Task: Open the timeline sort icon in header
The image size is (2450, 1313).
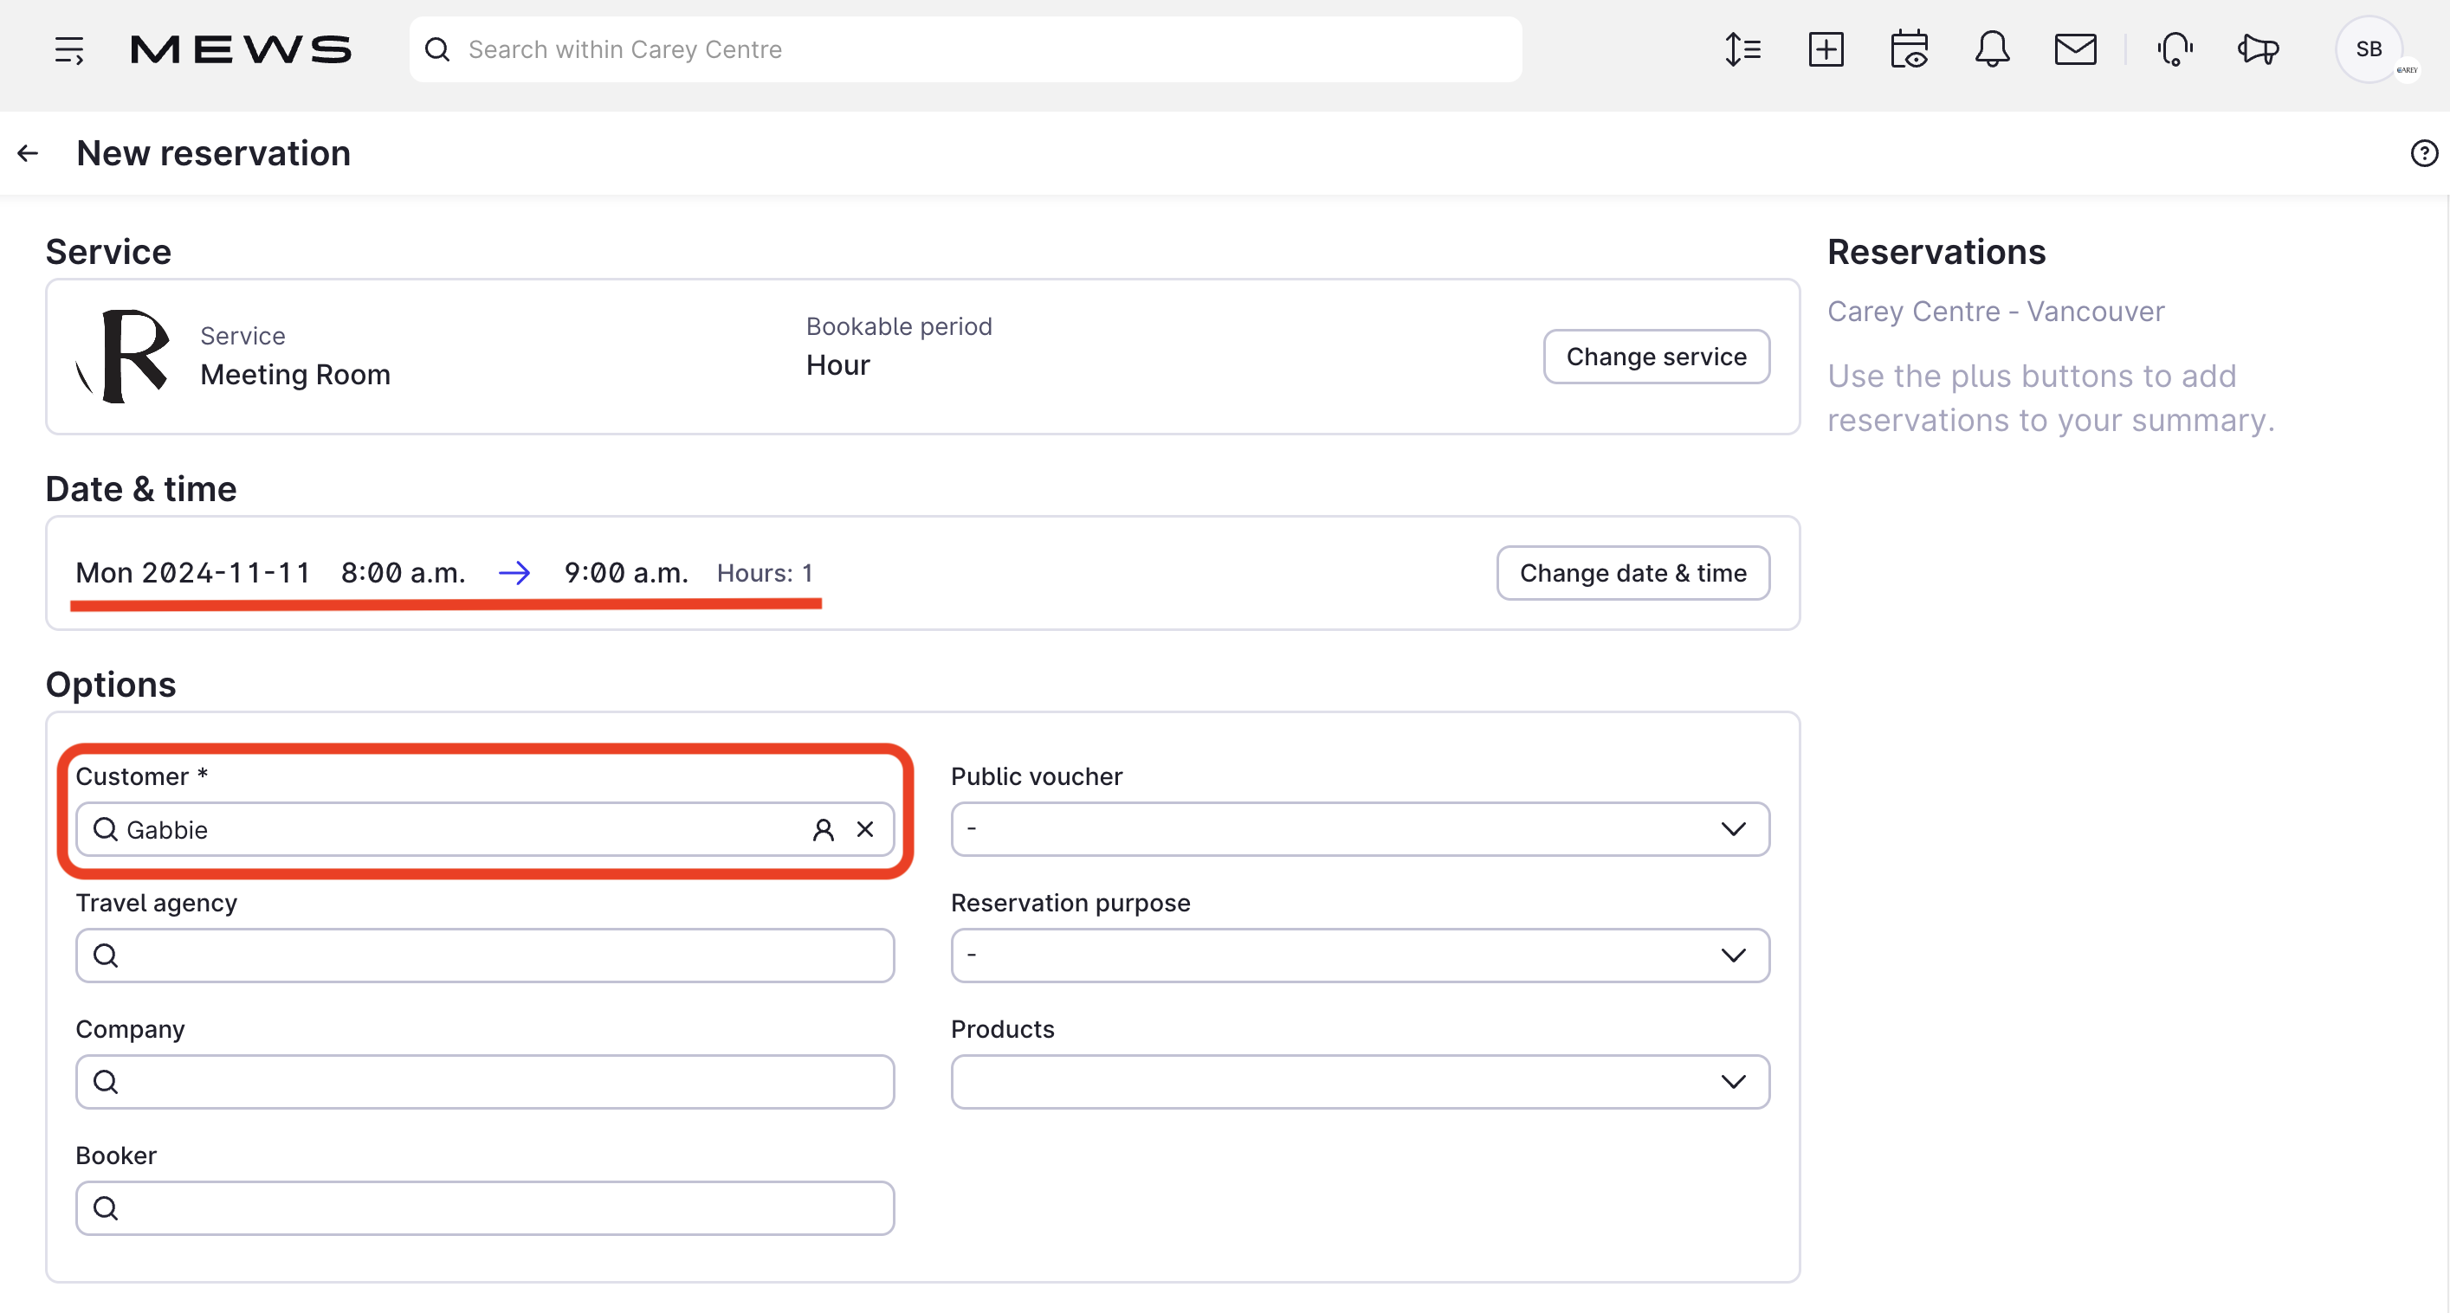Action: coord(1742,49)
